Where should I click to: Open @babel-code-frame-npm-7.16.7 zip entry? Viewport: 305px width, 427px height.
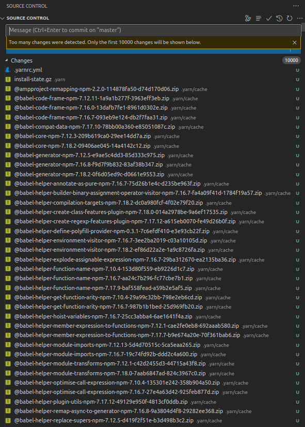pos(91,117)
